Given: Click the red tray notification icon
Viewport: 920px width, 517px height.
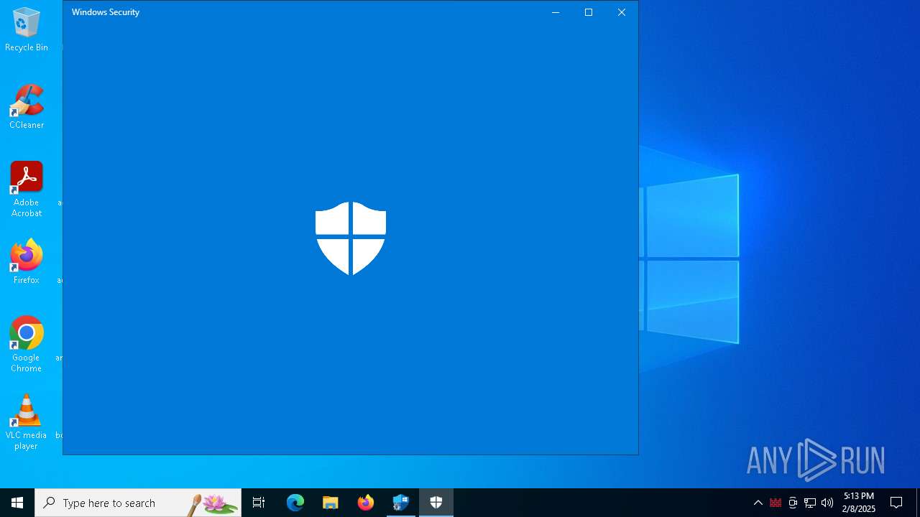Looking at the screenshot, I should (x=776, y=503).
